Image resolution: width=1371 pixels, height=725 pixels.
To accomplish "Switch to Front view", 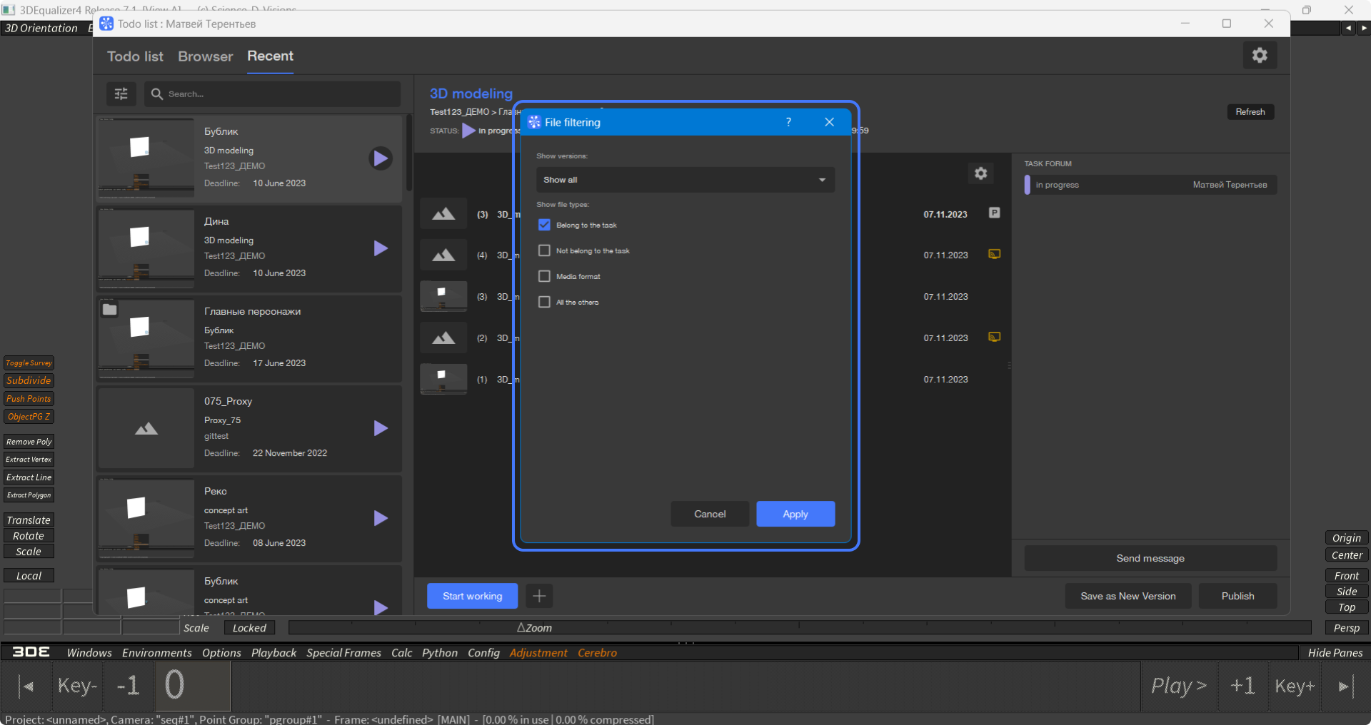I will (1347, 575).
